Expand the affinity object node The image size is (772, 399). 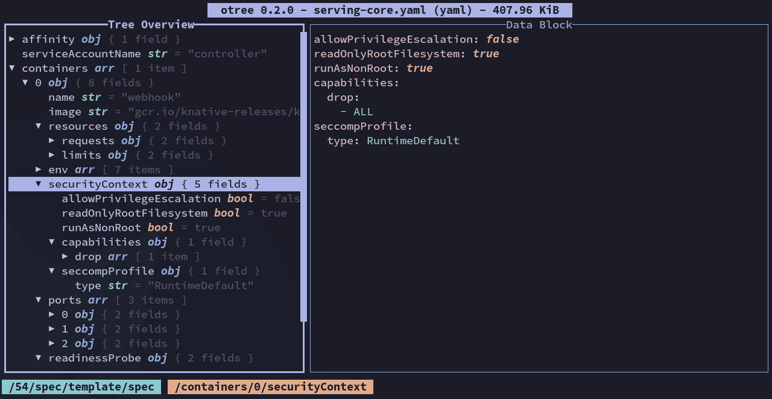pyautogui.click(x=12, y=39)
